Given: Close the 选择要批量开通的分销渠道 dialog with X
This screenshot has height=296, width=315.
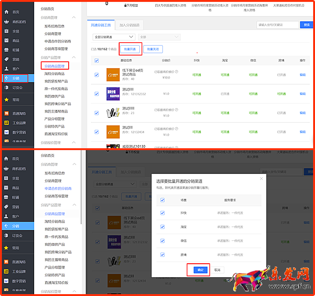Looking at the screenshot, I should (261, 179).
